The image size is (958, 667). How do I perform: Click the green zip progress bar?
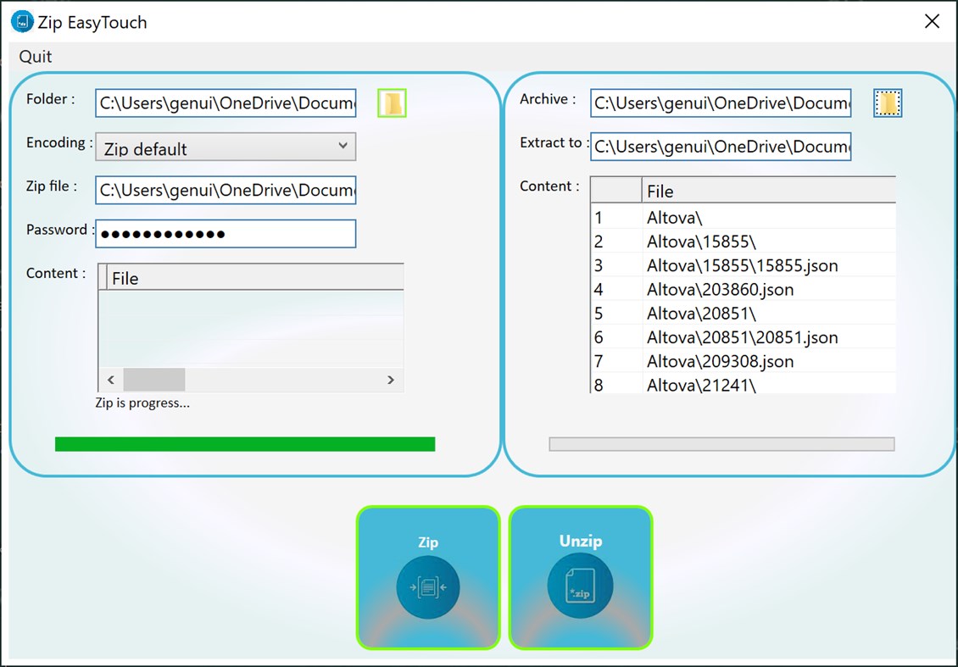(x=245, y=443)
